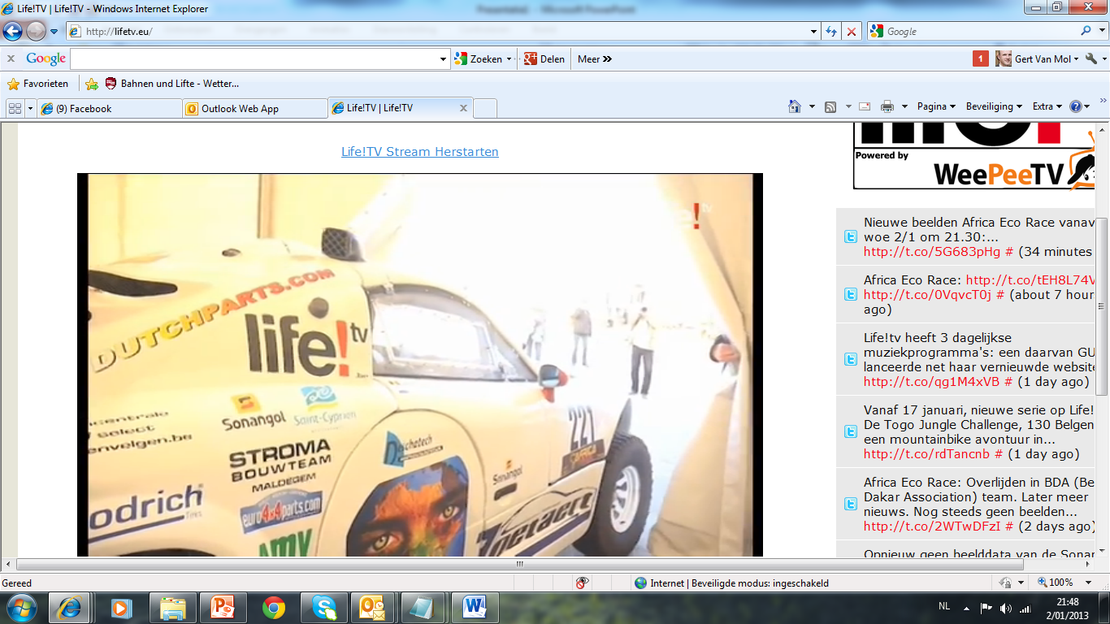Open the search provider dropdown arrow
This screenshot has height=624, width=1110.
coord(1101,32)
